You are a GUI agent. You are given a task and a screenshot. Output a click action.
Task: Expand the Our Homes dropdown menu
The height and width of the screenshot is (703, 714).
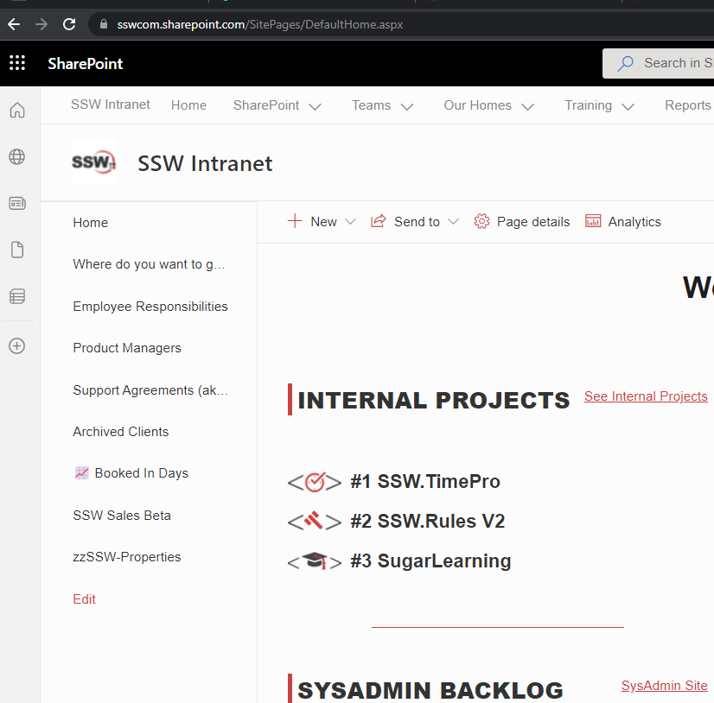pyautogui.click(x=488, y=105)
